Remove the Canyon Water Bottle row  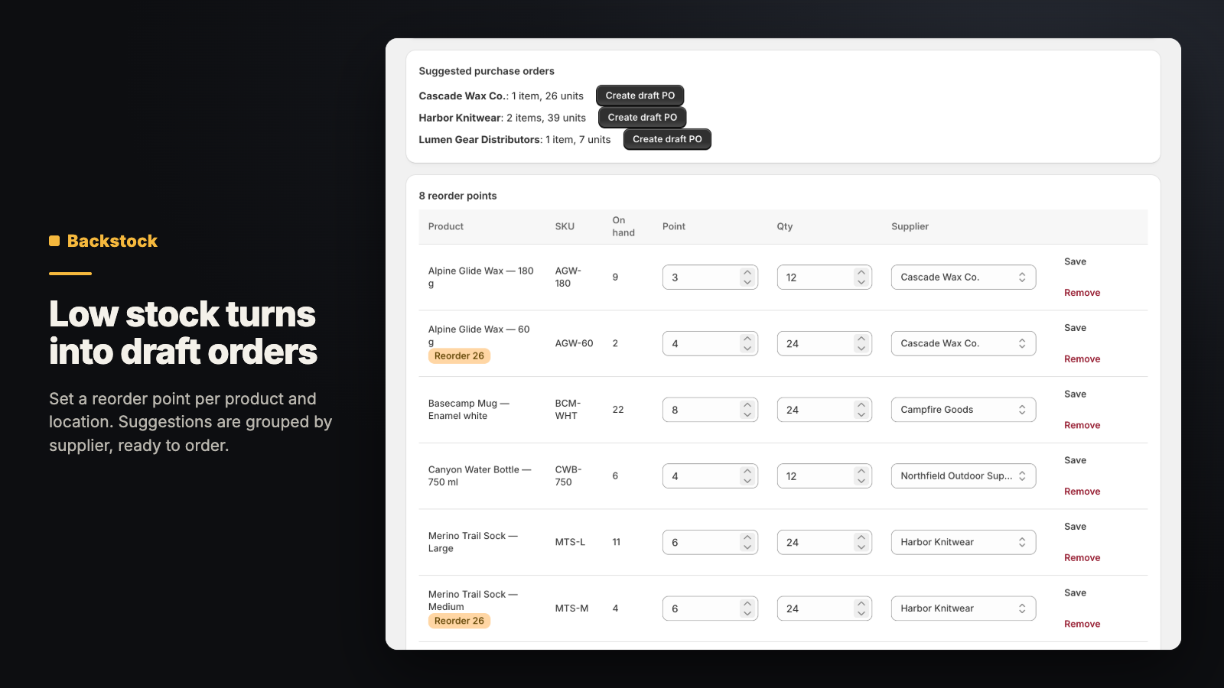[1082, 492]
